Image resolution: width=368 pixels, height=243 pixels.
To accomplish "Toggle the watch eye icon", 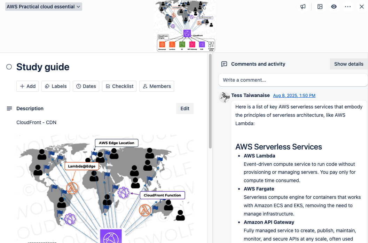I will (334, 7).
